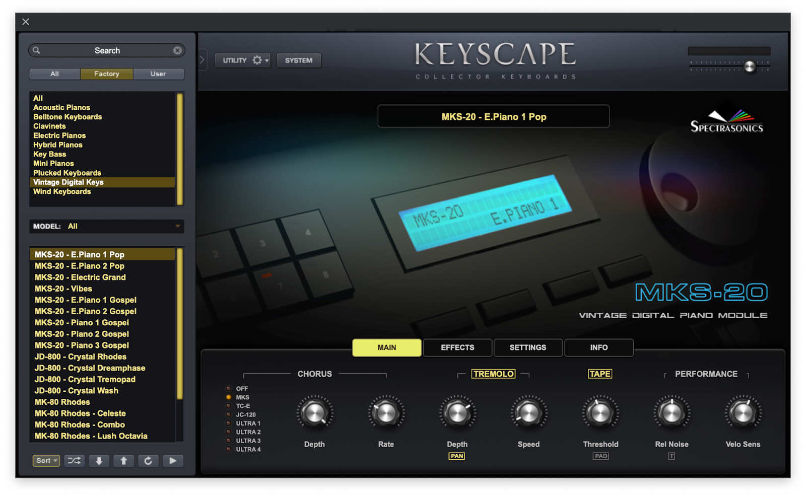Load MKS-20 - Electric Grand patch
The width and height of the screenshot is (806, 496).
click(103, 277)
